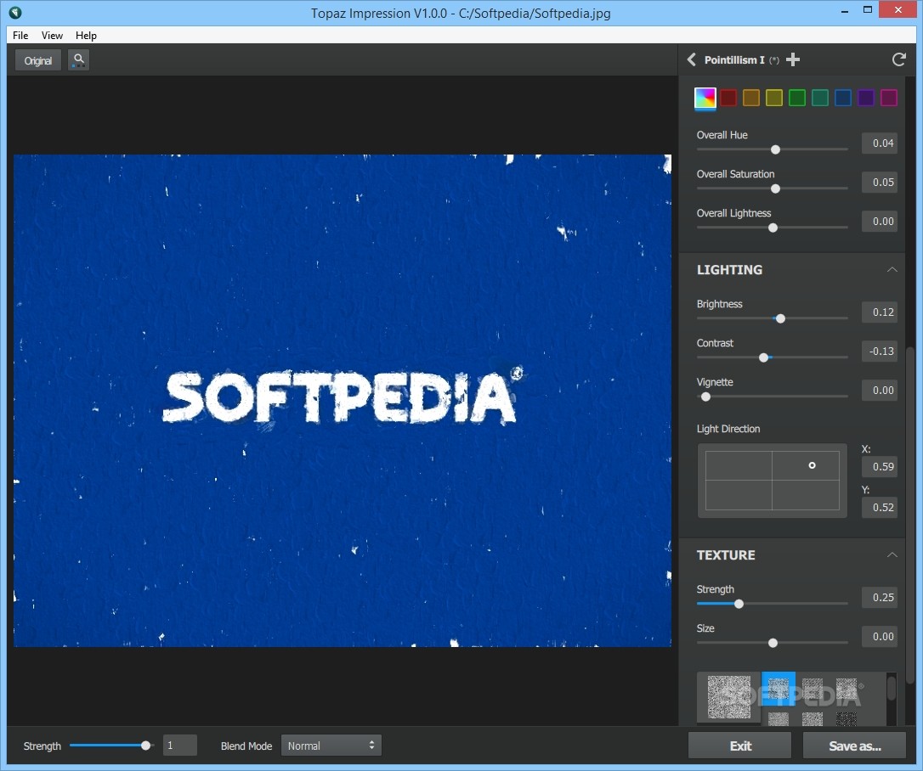Click the Overall Lightness value field

(x=880, y=221)
